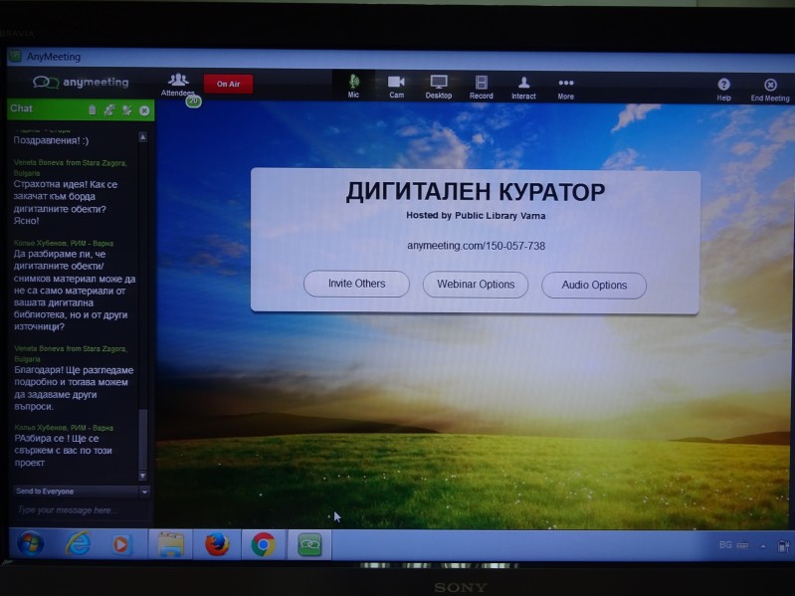Image resolution: width=795 pixels, height=596 pixels.
Task: Close the Chat panel
Action: tap(144, 109)
